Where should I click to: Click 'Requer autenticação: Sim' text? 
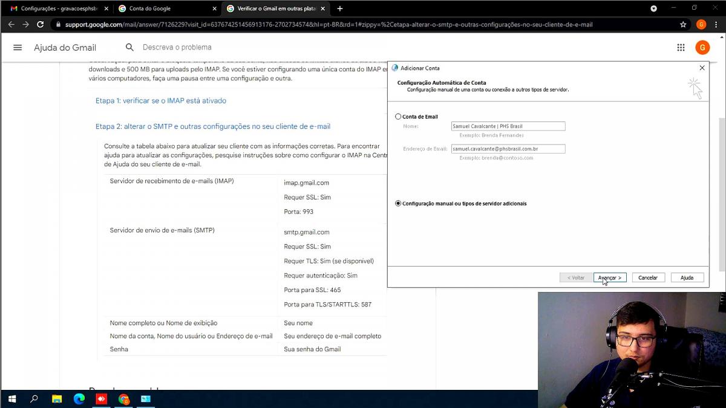[321, 276]
